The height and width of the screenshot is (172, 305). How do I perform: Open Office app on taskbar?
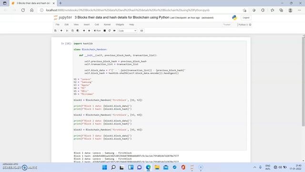183,167
